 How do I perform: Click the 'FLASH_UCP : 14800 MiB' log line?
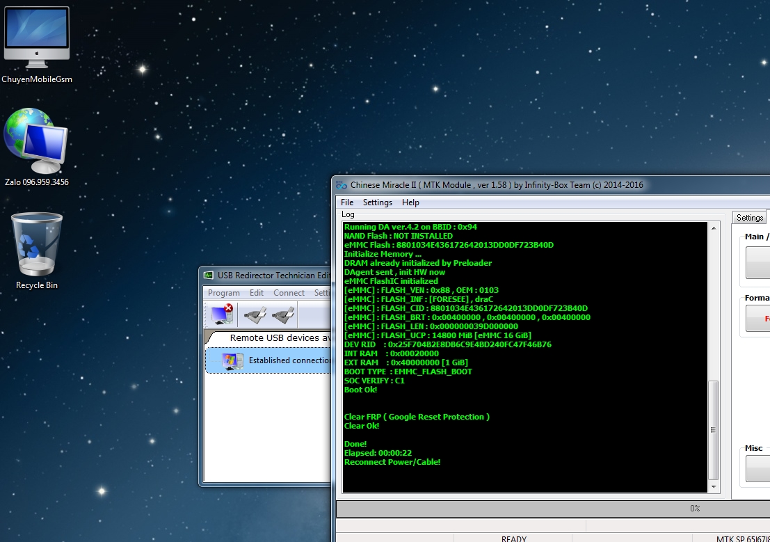click(438, 335)
